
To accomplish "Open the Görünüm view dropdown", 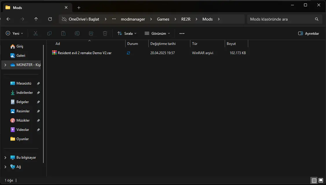I will coord(157,33).
